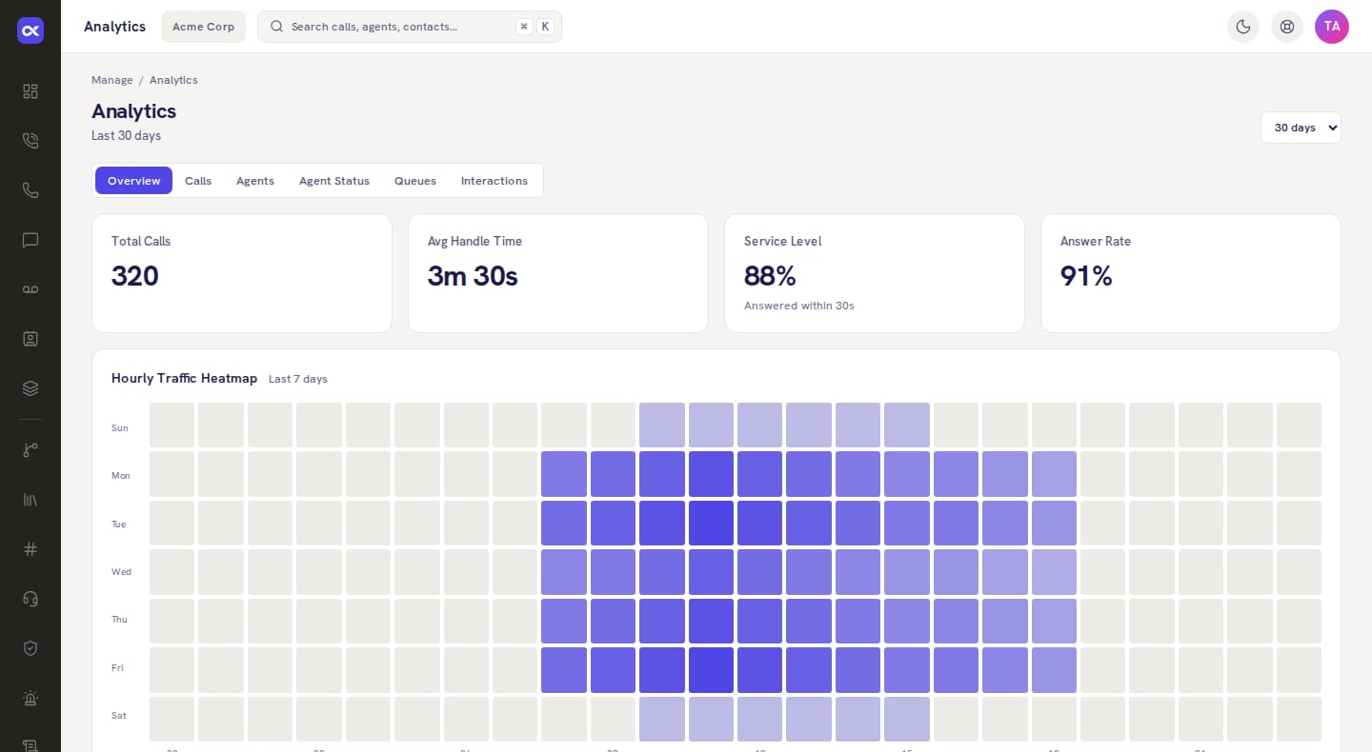This screenshot has height=752, width=1372.
Task: Go to Manage in the breadcrumb
Action: pos(112,80)
